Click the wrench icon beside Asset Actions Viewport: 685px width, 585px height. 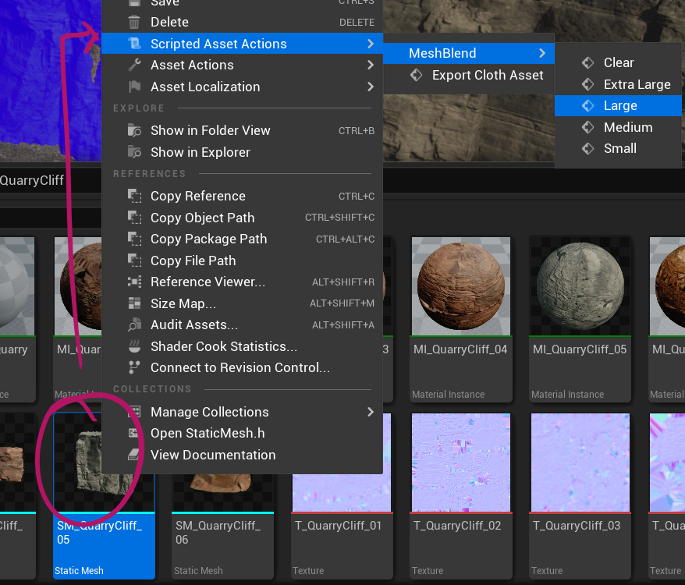[x=134, y=65]
